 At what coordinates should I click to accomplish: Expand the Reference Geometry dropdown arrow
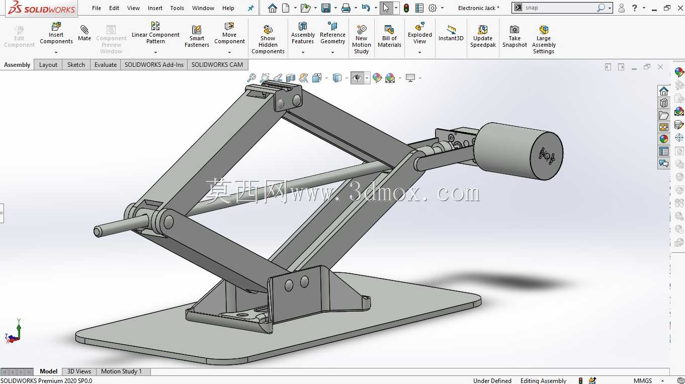pos(332,52)
